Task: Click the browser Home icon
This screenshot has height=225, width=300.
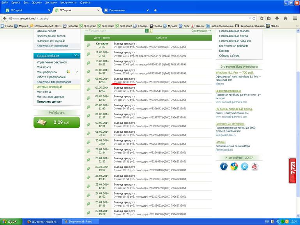Action: click(x=285, y=18)
